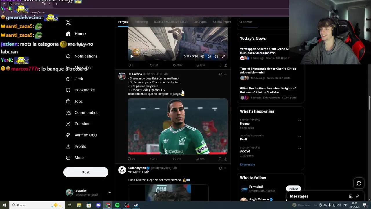
Task: Click Show more under What's happening
Action: click(x=247, y=165)
